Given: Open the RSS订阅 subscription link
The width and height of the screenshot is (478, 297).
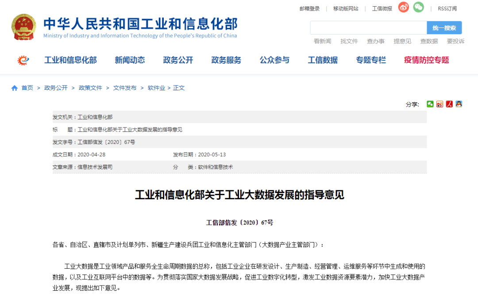Looking at the screenshot, I should [x=447, y=8].
